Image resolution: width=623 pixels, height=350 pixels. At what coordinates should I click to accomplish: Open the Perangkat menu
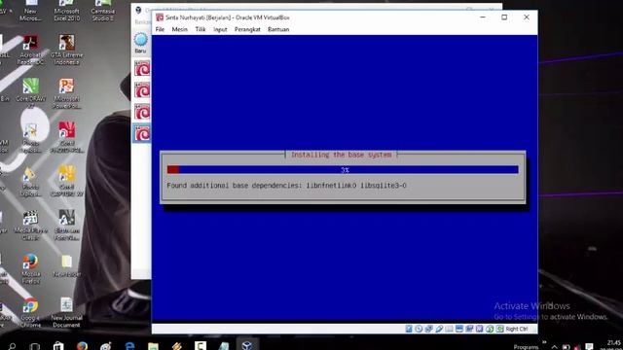pos(247,29)
